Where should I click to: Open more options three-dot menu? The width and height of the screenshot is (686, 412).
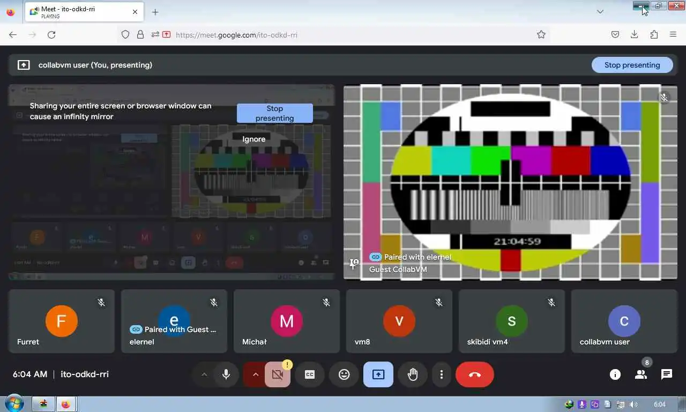pos(442,374)
